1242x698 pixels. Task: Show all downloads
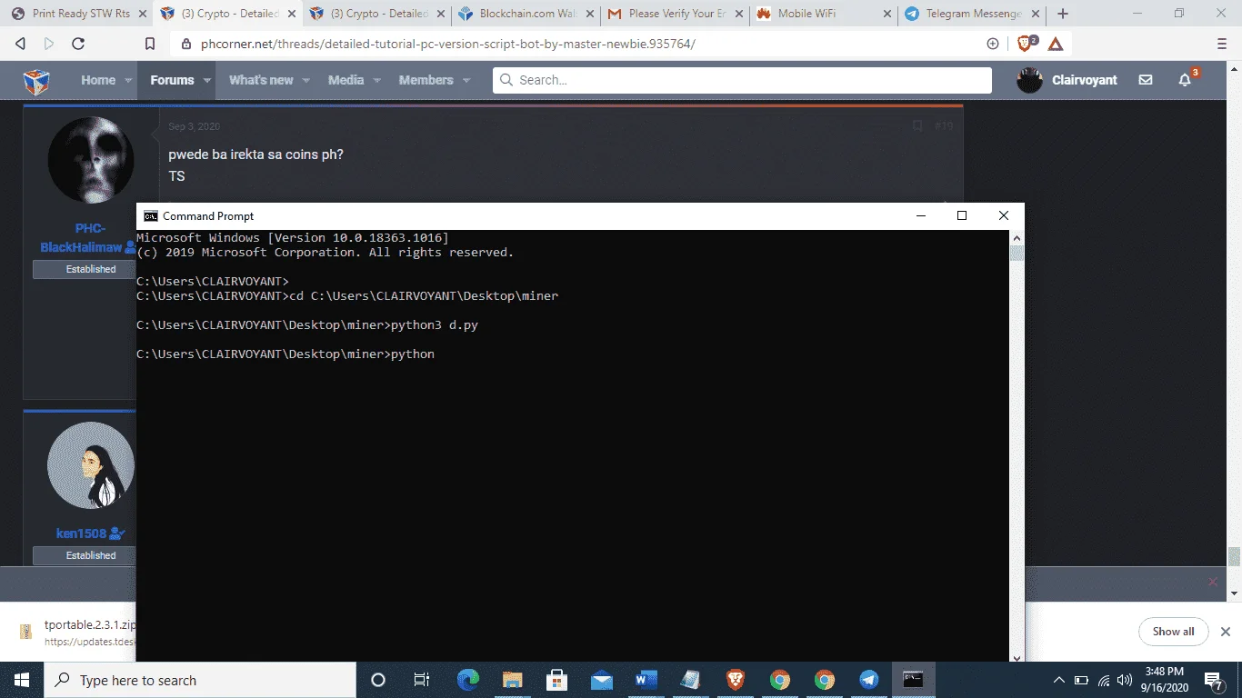[1173, 632]
